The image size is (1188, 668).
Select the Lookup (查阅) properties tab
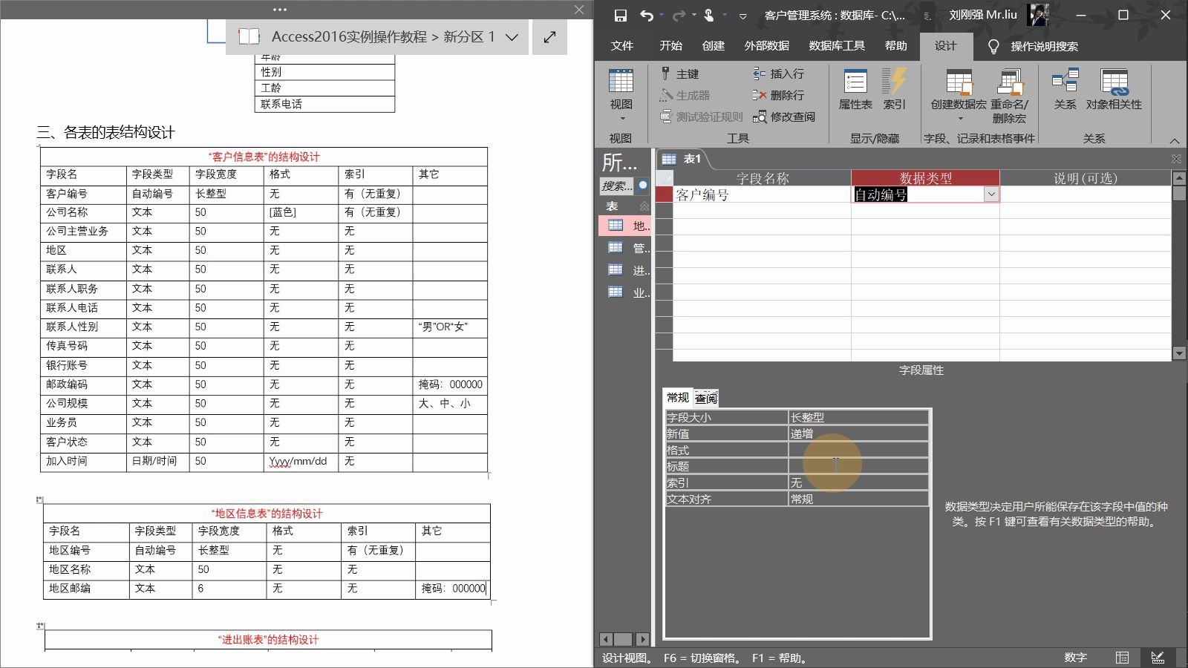click(706, 399)
